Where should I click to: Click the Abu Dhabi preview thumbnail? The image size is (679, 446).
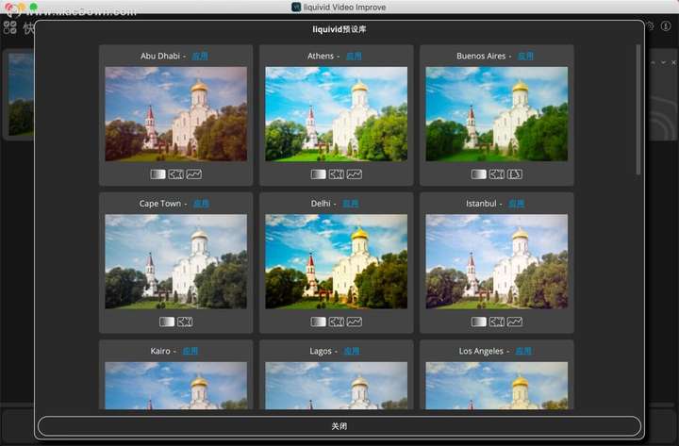[x=175, y=114]
